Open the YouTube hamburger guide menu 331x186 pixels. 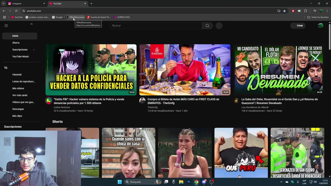(x=6, y=26)
